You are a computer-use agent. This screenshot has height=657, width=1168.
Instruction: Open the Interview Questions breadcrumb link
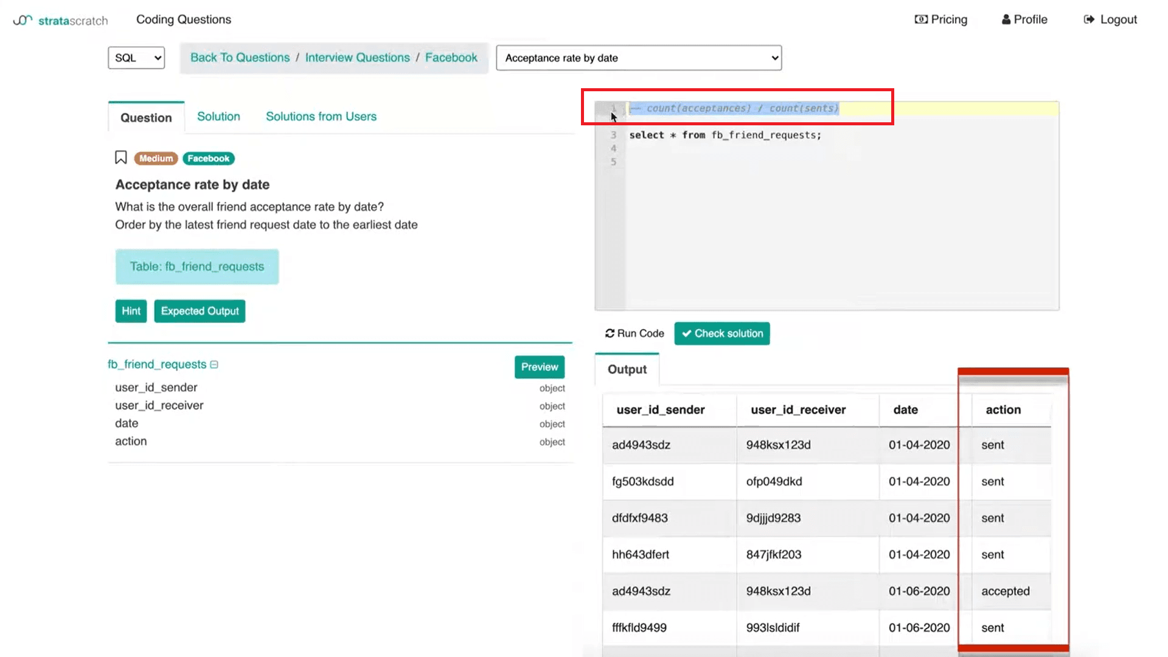pyautogui.click(x=357, y=57)
